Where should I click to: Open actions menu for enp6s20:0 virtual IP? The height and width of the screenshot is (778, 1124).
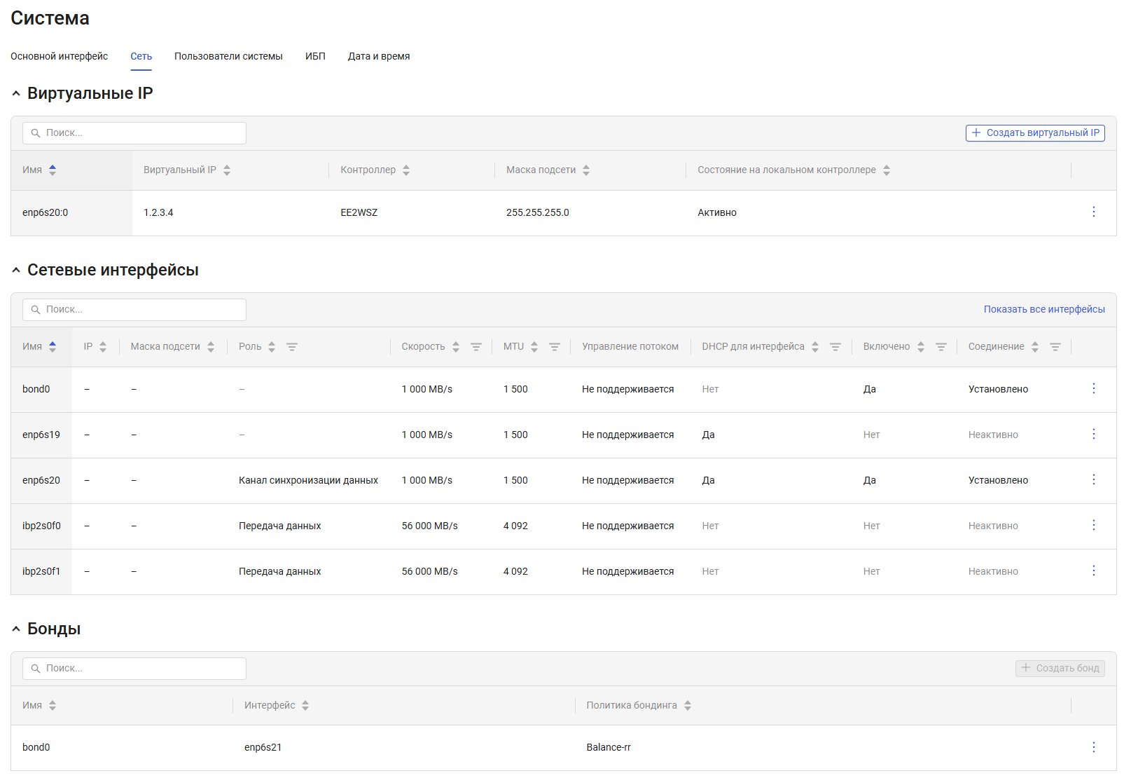[x=1093, y=212]
